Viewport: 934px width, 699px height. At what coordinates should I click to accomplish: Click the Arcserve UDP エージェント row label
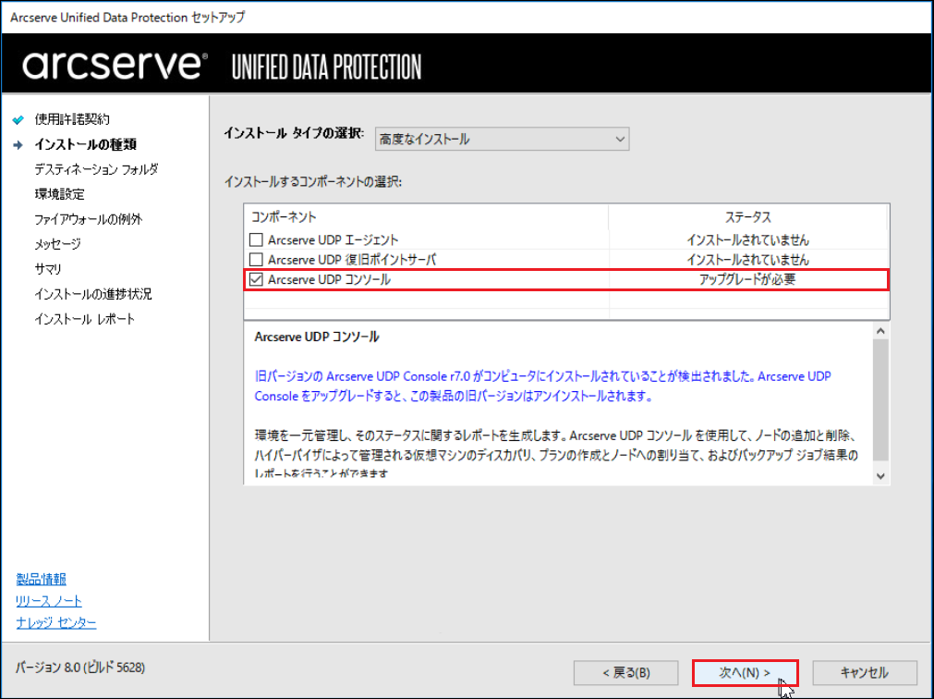(x=334, y=239)
